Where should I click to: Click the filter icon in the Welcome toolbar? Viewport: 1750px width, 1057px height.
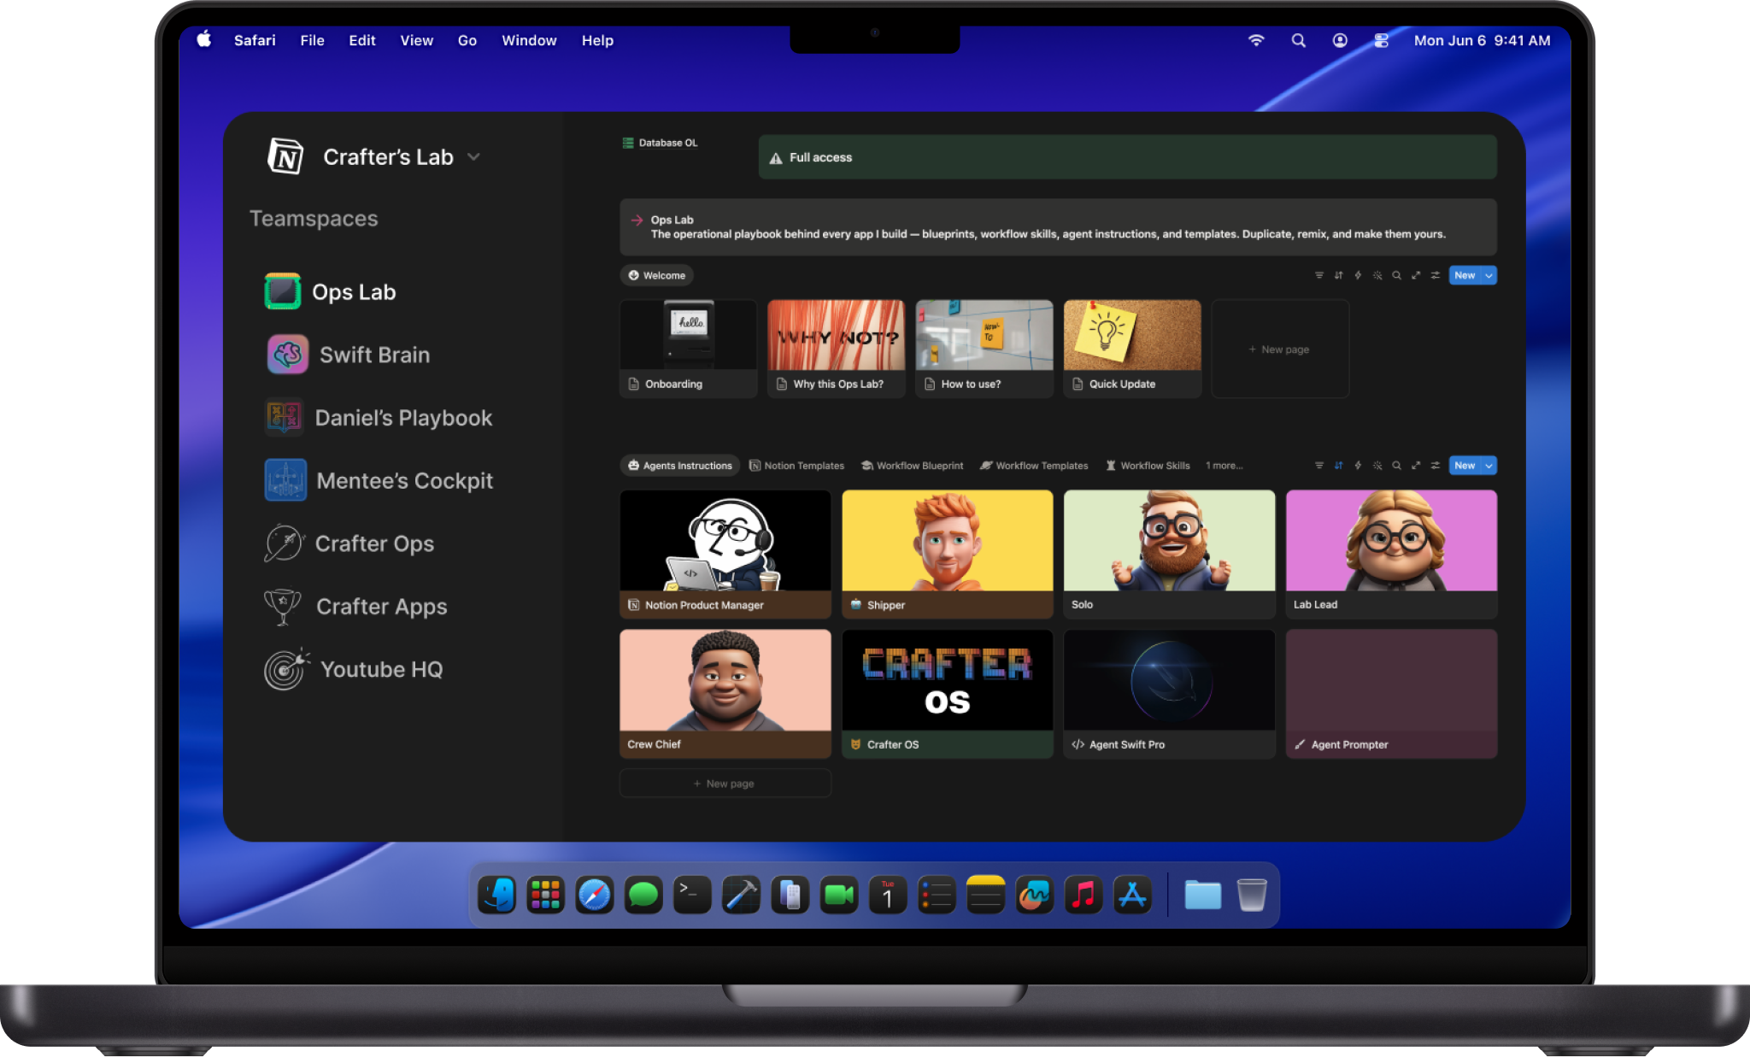(x=1319, y=275)
